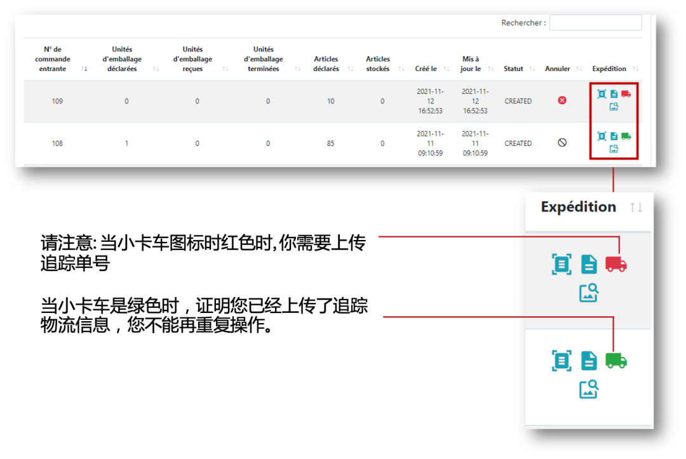Screen dimensions: 686x459
Task: Open the document icon in table row 109
Action: 614,94
